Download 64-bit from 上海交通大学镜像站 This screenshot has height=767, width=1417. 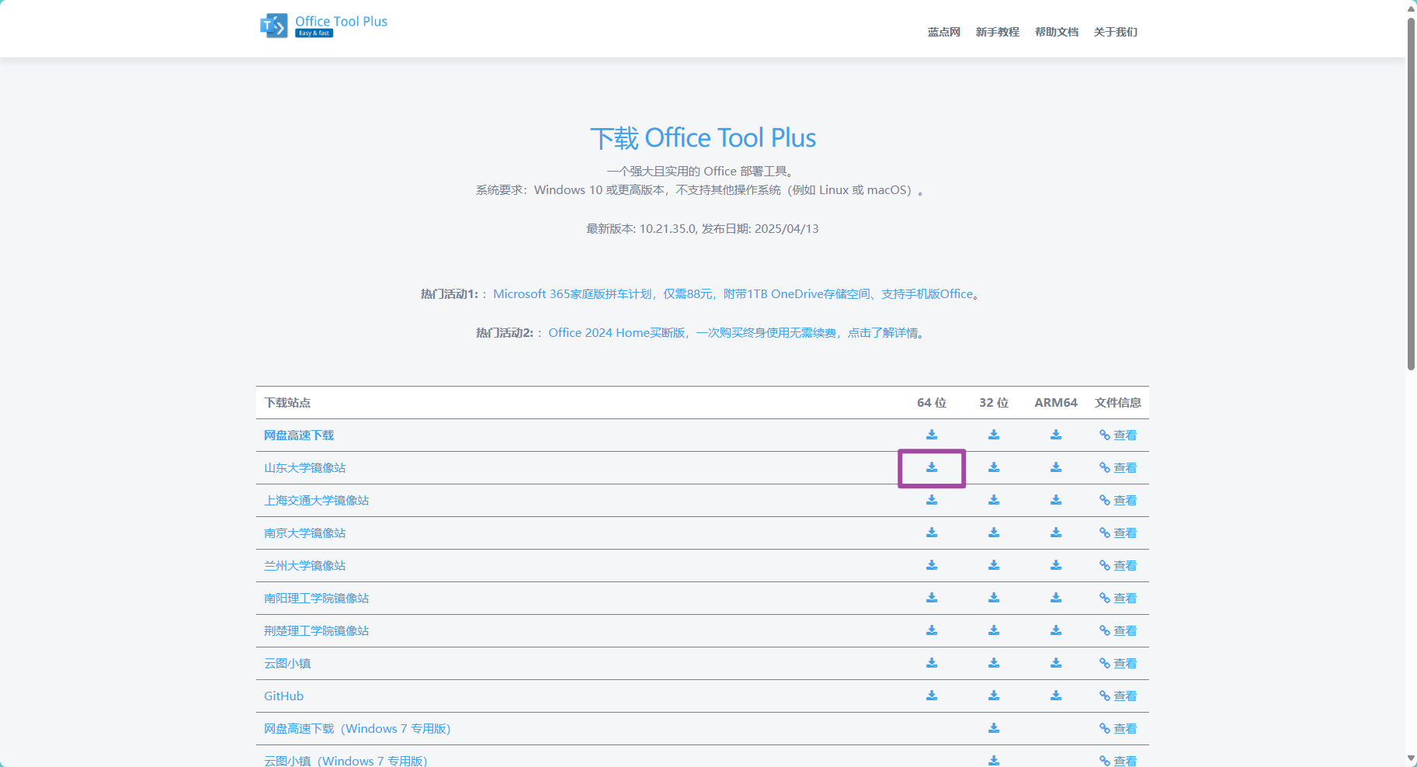(x=932, y=500)
